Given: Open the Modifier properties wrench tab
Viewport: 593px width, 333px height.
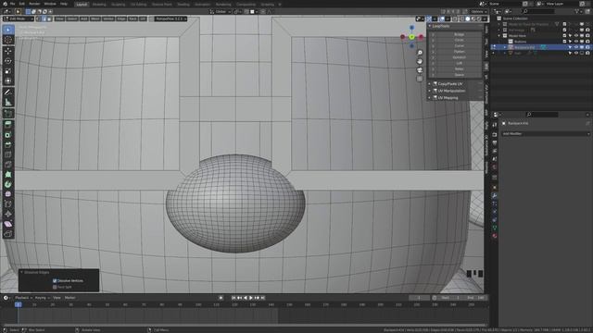Looking at the screenshot, I should coord(494,195).
